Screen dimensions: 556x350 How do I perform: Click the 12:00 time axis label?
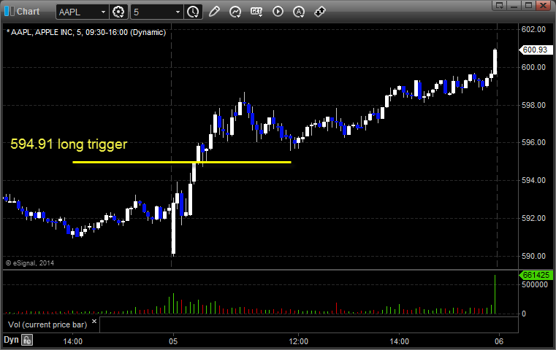(298, 341)
